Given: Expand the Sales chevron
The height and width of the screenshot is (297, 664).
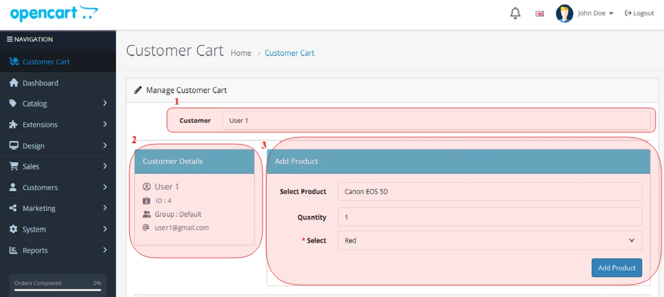Looking at the screenshot, I should pyautogui.click(x=105, y=166).
